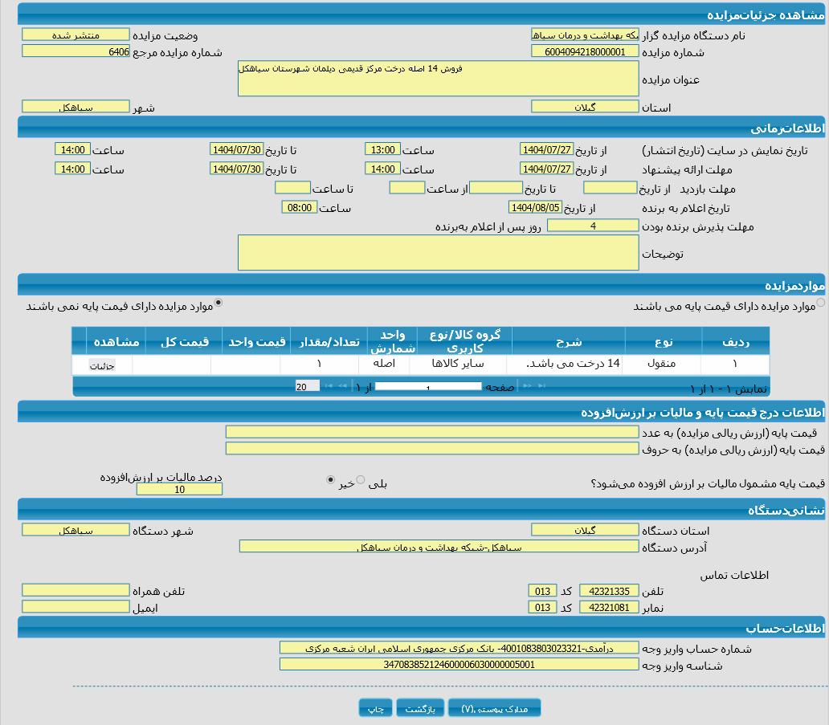Viewport: 829px width, 725px height.
Task: Click the page number field in pager
Action: click(x=427, y=387)
